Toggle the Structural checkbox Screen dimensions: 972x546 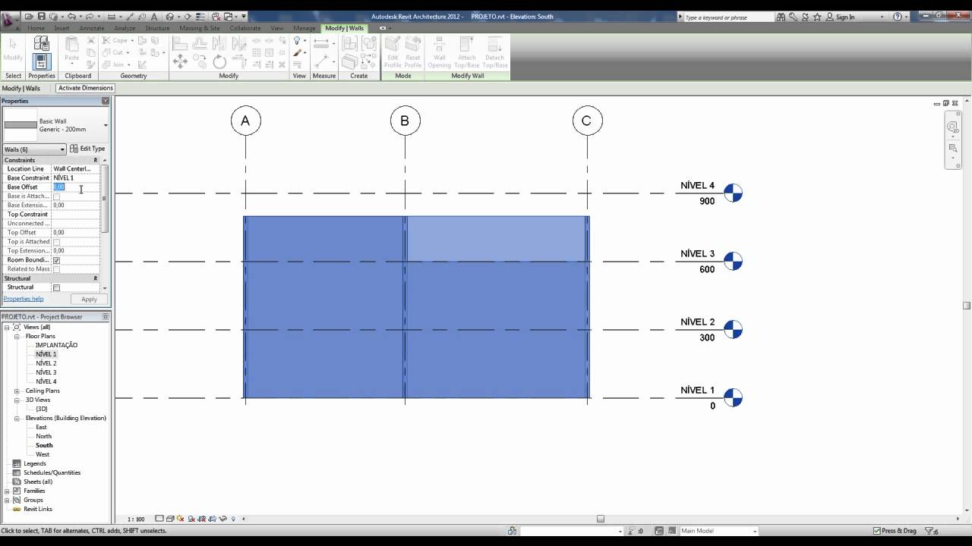click(56, 287)
